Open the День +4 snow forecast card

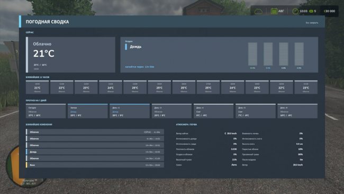(x=213, y=111)
